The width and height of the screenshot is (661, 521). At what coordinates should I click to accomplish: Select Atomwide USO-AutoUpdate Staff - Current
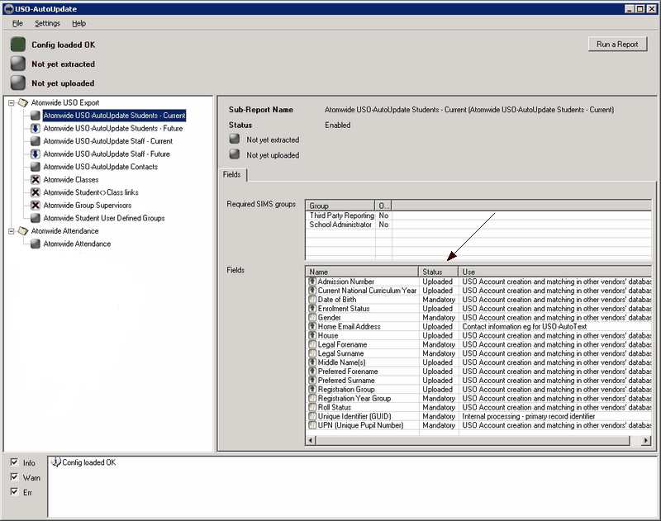(108, 141)
